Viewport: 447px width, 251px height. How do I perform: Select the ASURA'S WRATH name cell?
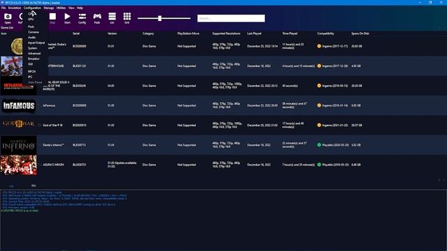coord(53,165)
